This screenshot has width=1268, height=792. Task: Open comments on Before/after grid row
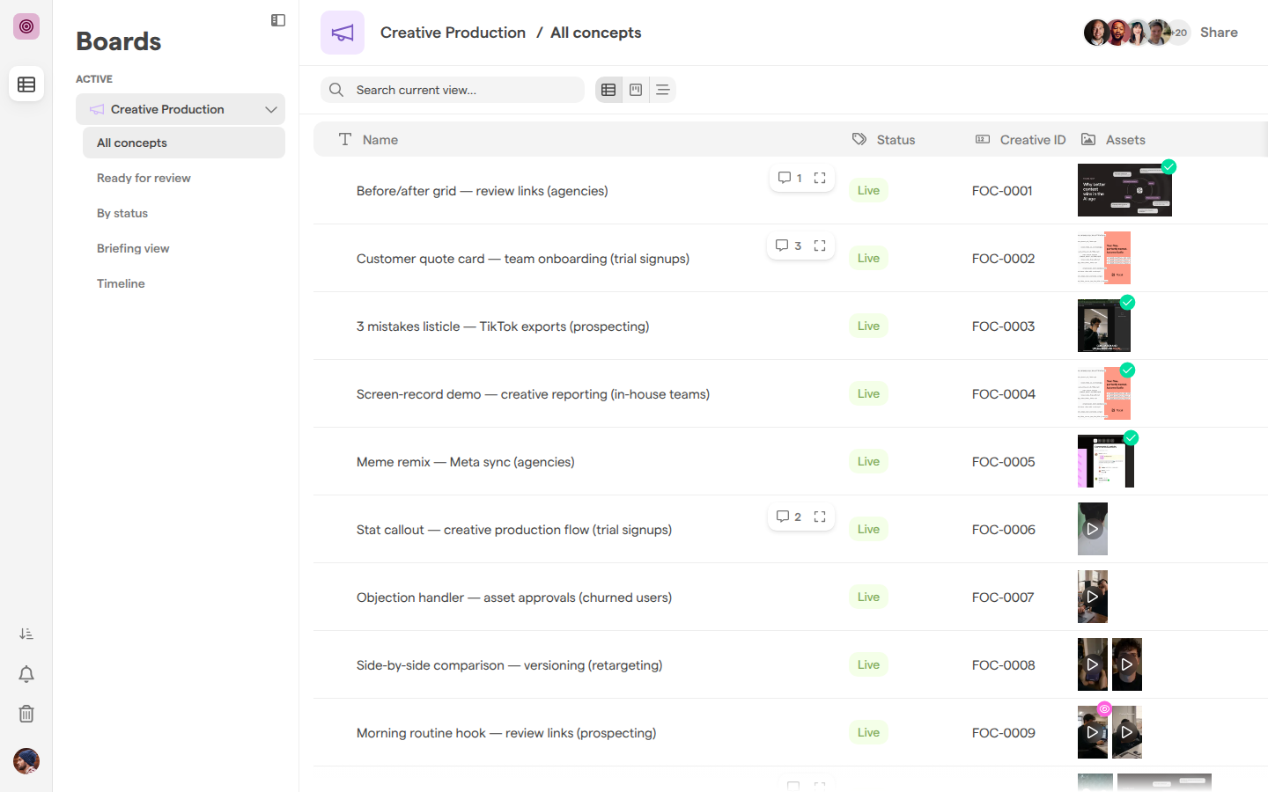[x=790, y=178]
